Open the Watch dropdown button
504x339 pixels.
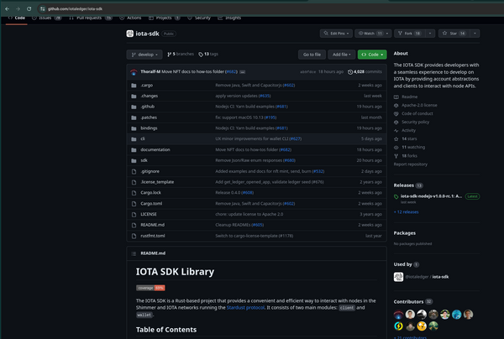click(x=373, y=34)
